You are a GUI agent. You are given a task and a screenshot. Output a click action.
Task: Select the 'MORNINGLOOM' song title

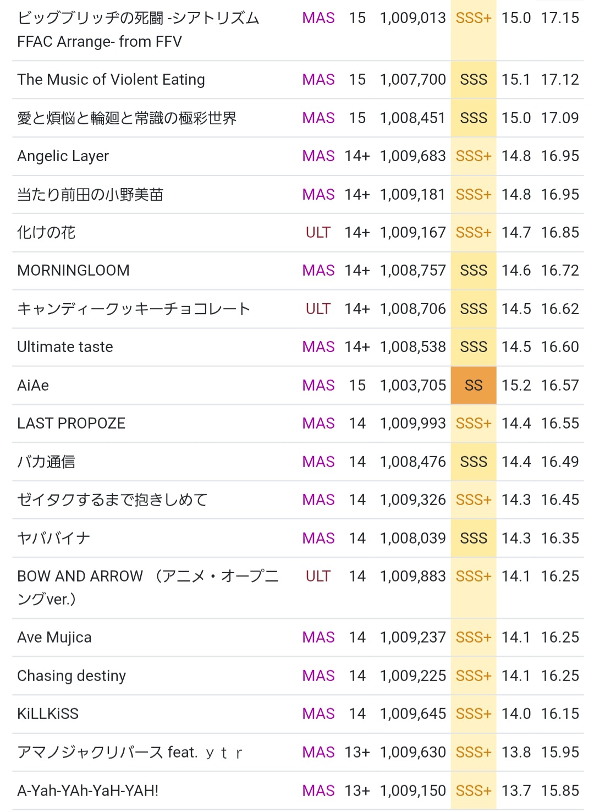coord(74,271)
